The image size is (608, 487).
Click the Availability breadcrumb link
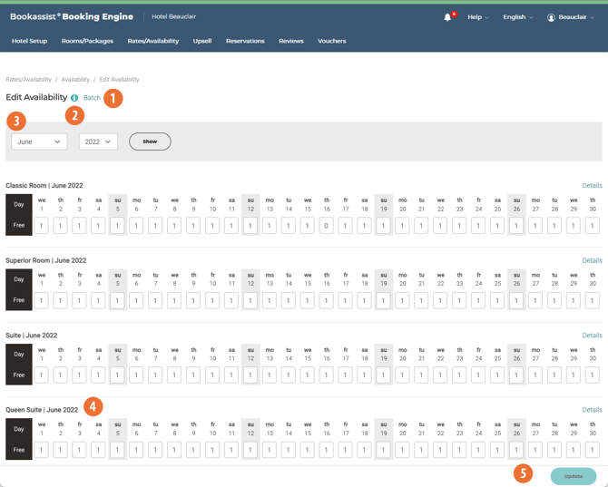tap(75, 80)
